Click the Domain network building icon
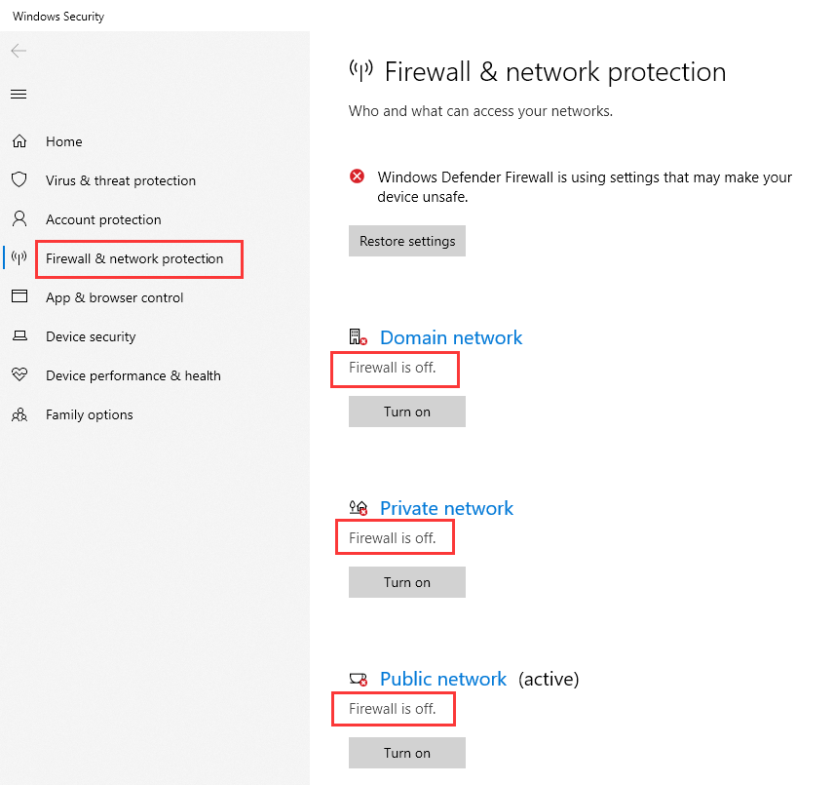Viewport: 834px width, 785px height. click(x=358, y=336)
